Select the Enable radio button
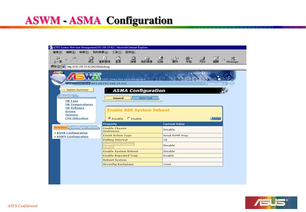This screenshot has width=306, height=212. pyautogui.click(x=129, y=118)
